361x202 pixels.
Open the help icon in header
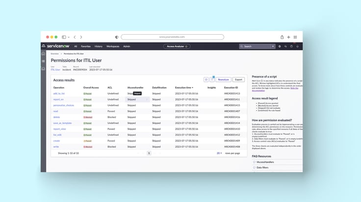pos(291,46)
